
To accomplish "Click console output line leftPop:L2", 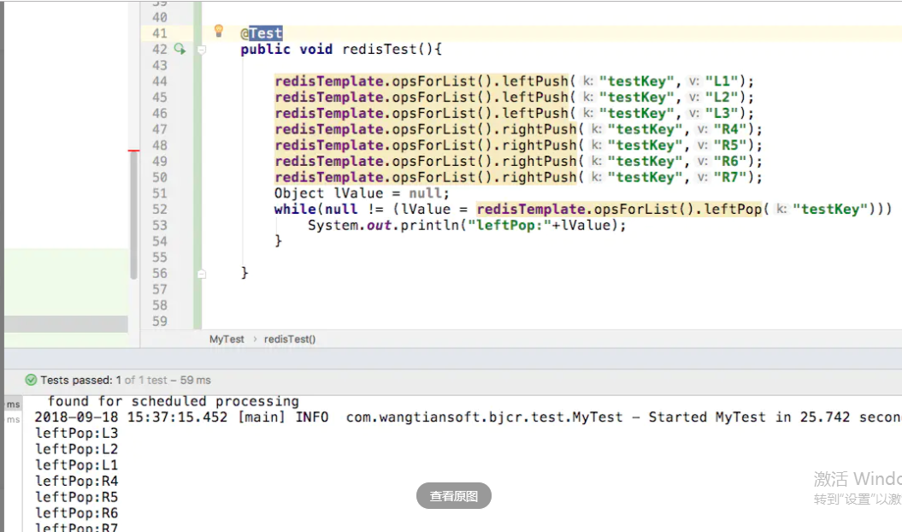I will [76, 449].
